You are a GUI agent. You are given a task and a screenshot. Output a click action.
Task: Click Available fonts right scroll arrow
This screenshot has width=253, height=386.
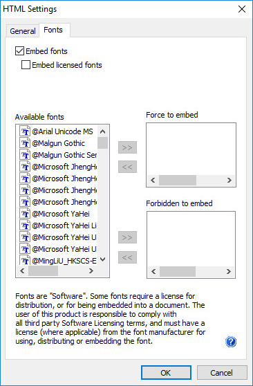click(91, 270)
